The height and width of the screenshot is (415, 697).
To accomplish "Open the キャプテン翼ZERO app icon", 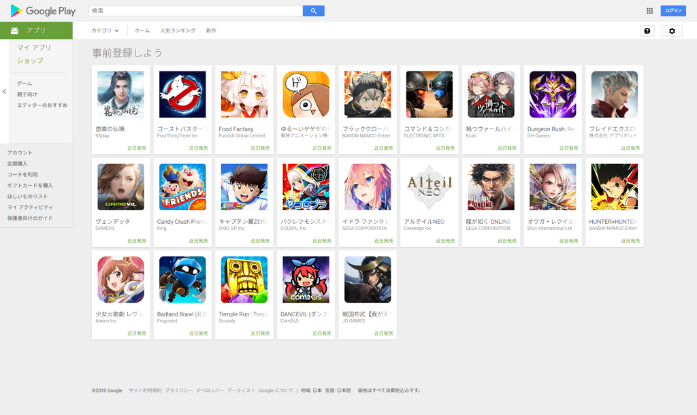I will point(244,187).
